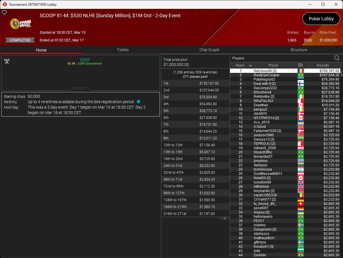
Task: Click Narcisus90's country flag
Action: pos(300,71)
